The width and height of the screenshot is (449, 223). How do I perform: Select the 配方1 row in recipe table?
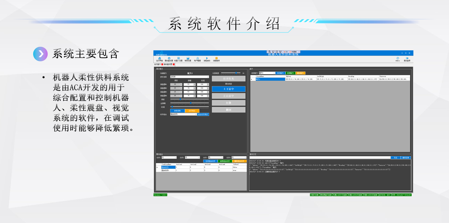(x=330, y=79)
